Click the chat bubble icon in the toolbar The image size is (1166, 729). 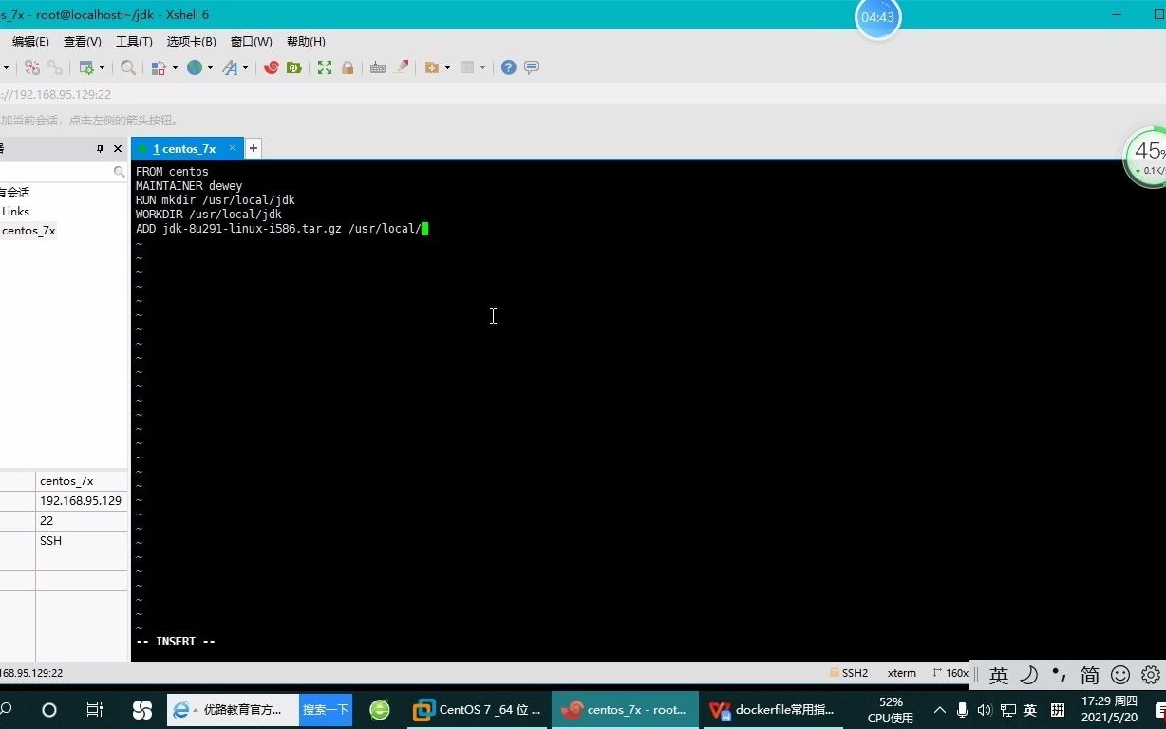(530, 67)
